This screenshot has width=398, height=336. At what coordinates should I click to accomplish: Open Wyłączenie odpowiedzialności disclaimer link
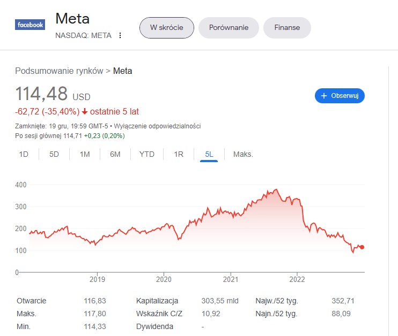pyautogui.click(x=157, y=126)
